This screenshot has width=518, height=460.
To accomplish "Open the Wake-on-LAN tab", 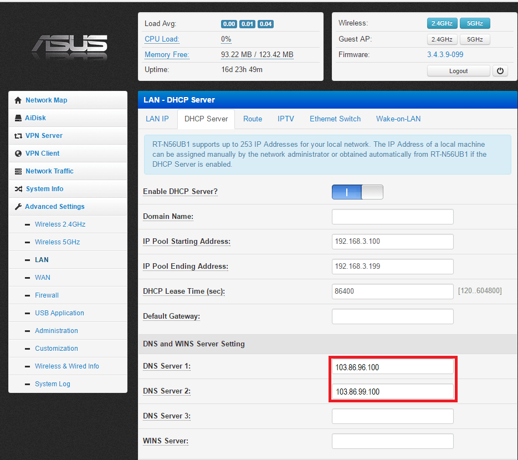I will [x=398, y=119].
